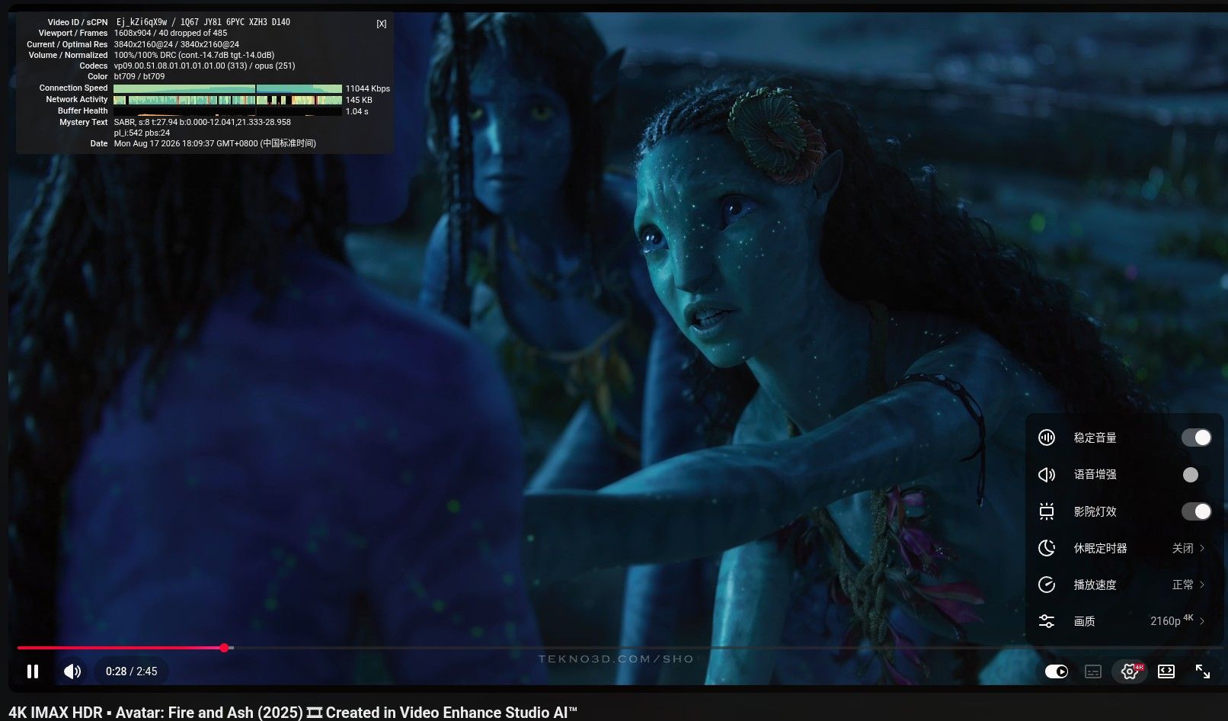Seek within the red played progress portion
The image size is (1228, 721).
120,648
